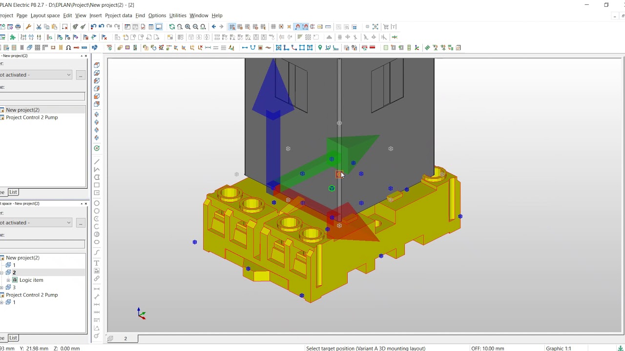The height and width of the screenshot is (351, 625).
Task: Toggle the Grid A button
Action: click(x=232, y=27)
